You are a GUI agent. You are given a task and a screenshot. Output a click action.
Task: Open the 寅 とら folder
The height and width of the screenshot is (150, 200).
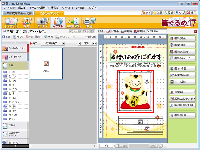pos(15,80)
